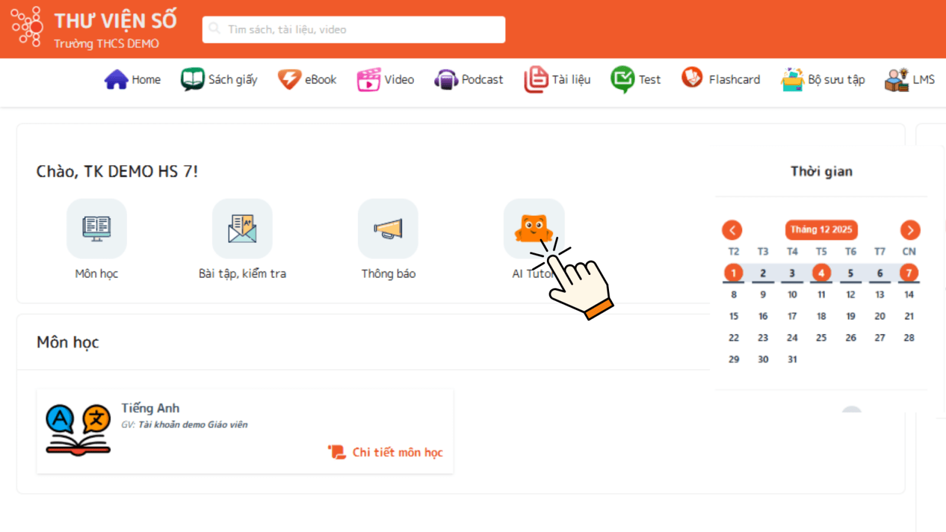Go to the Flashcard section
The height and width of the screenshot is (532, 946).
click(721, 80)
